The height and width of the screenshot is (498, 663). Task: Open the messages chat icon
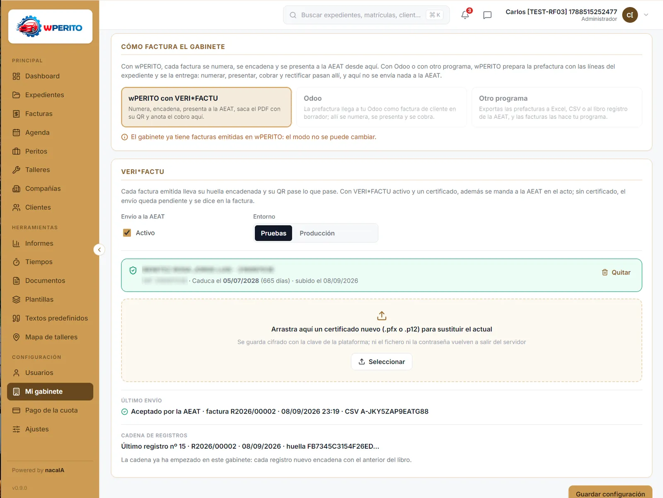(487, 15)
